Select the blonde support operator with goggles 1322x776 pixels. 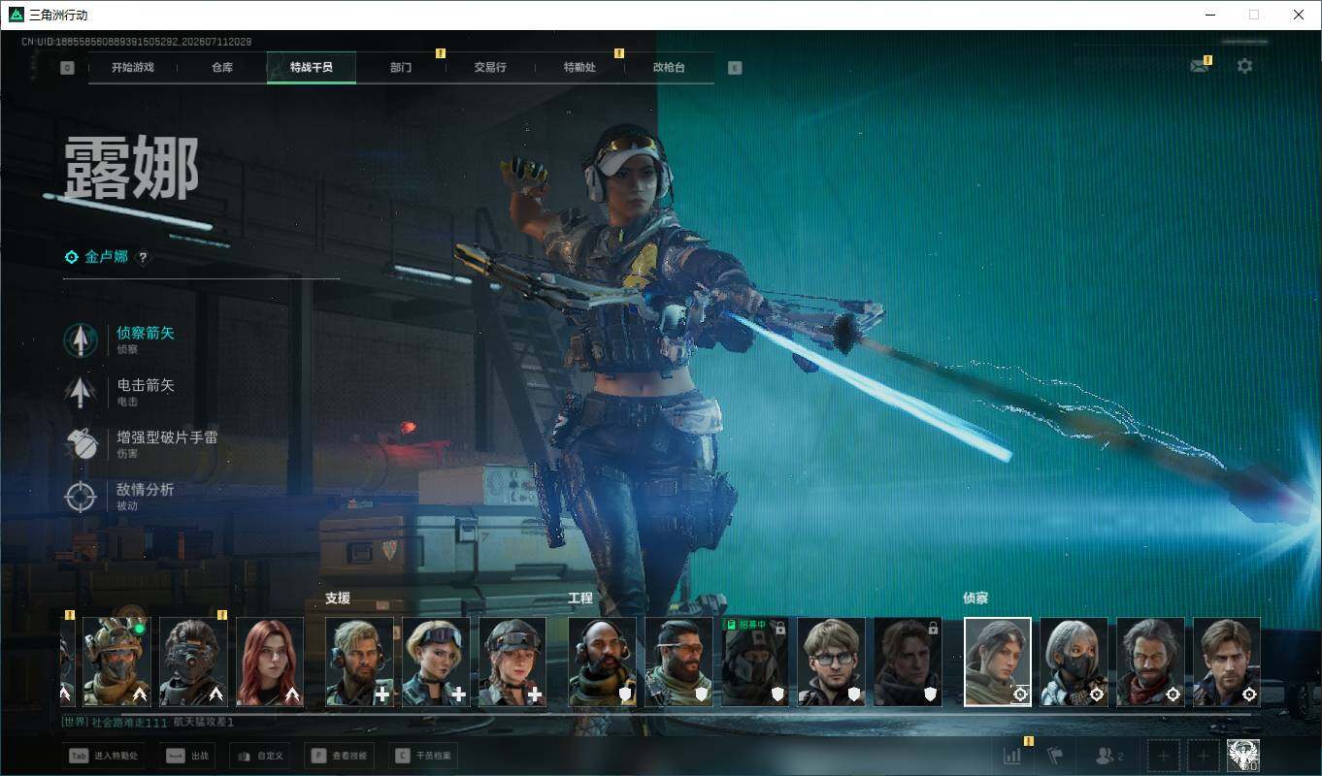tap(436, 662)
